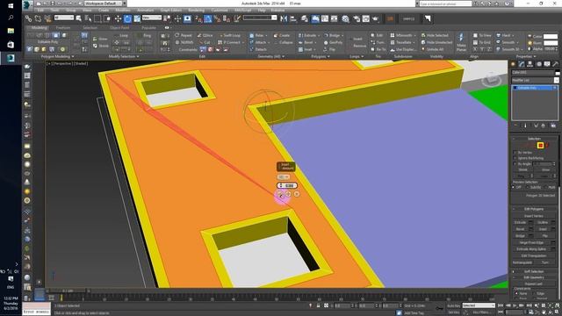Click the Edit Triangulation button
The image size is (562, 316).
(534, 255)
